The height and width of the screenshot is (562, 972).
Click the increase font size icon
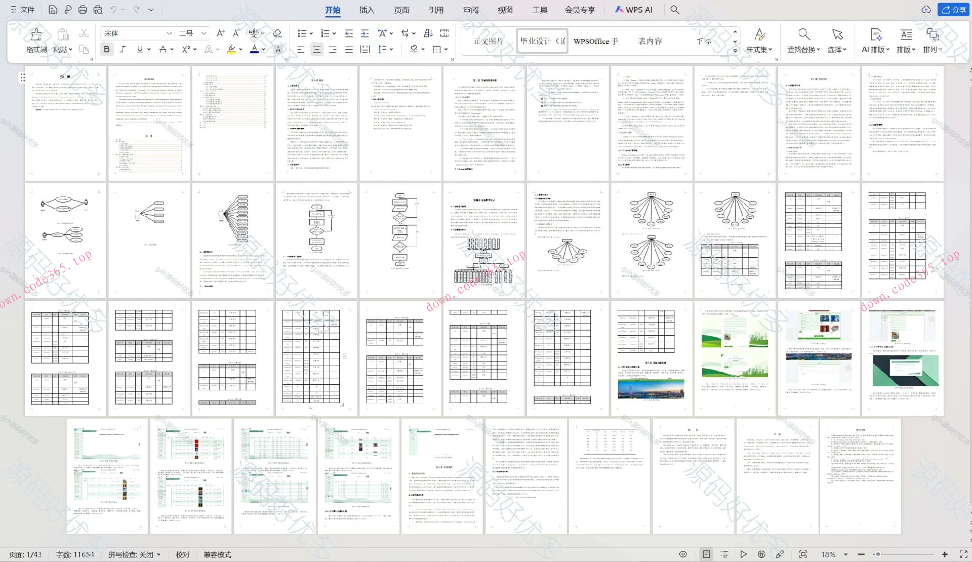tap(220, 33)
